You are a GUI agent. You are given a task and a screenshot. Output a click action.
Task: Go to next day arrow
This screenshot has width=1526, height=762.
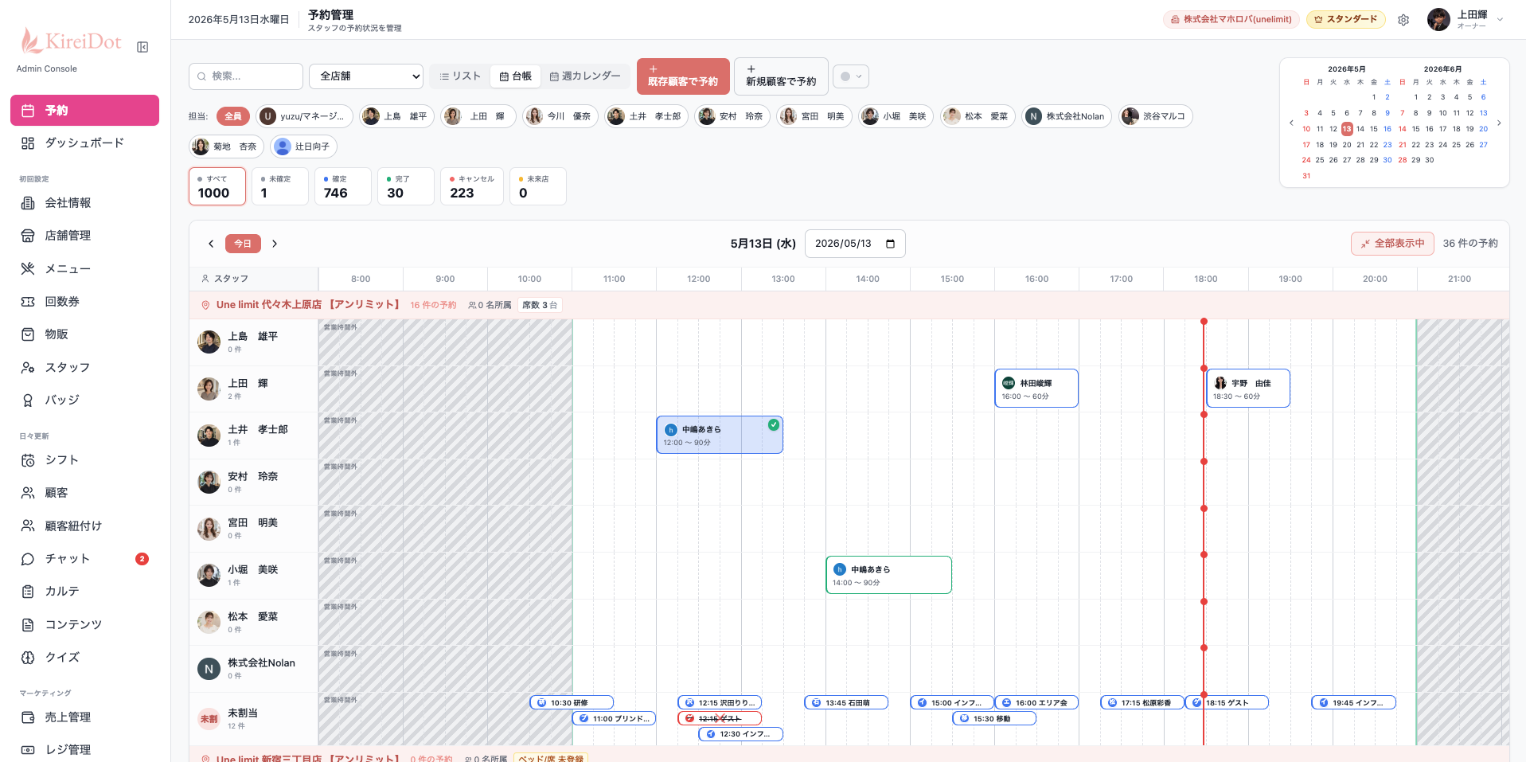tap(275, 244)
